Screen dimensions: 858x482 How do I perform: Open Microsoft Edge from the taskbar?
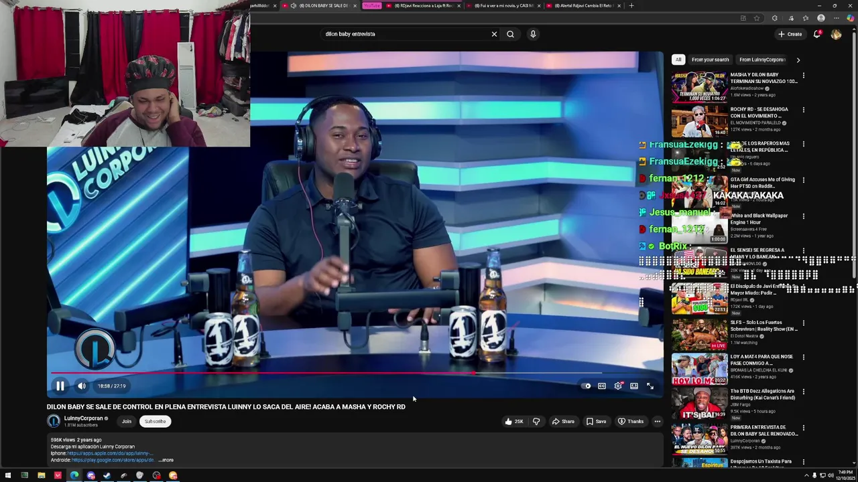click(74, 475)
